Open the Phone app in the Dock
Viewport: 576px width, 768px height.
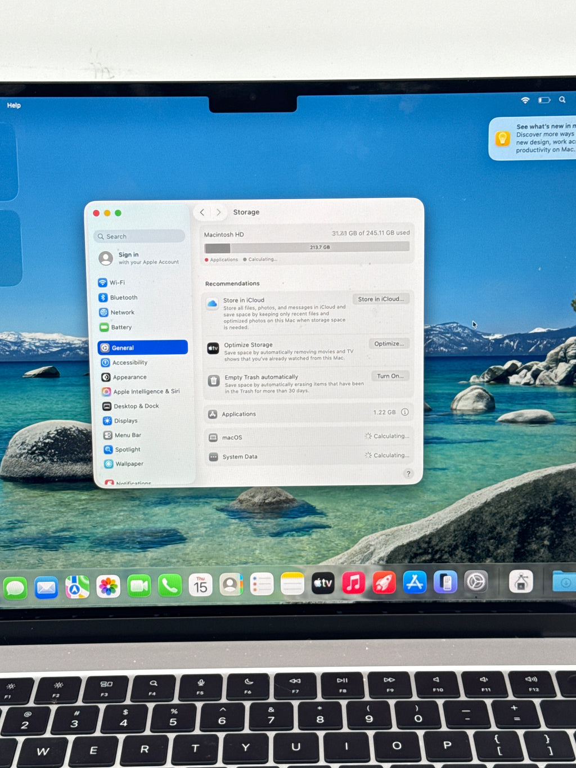pos(170,586)
